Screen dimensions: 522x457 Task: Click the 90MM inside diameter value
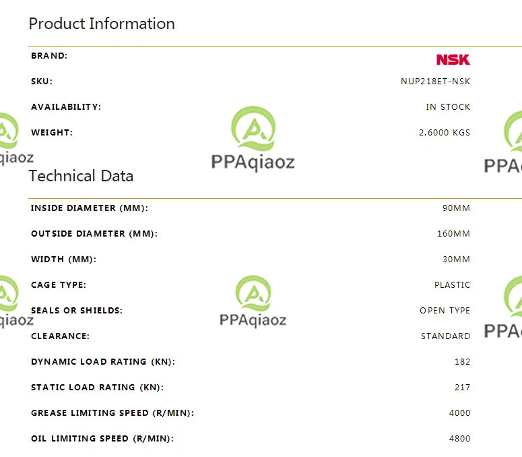[x=456, y=208]
